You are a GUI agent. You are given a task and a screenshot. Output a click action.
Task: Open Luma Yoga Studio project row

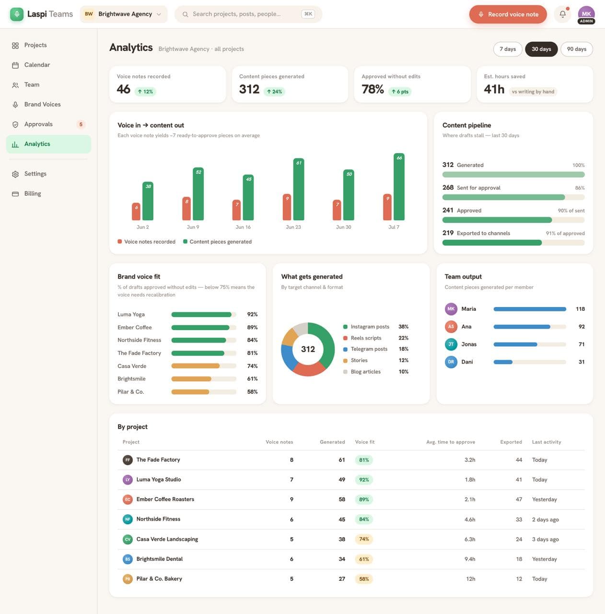pos(351,480)
